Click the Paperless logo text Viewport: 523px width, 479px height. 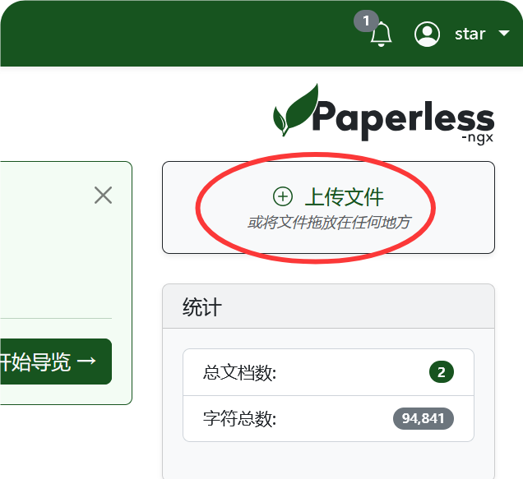(403, 117)
